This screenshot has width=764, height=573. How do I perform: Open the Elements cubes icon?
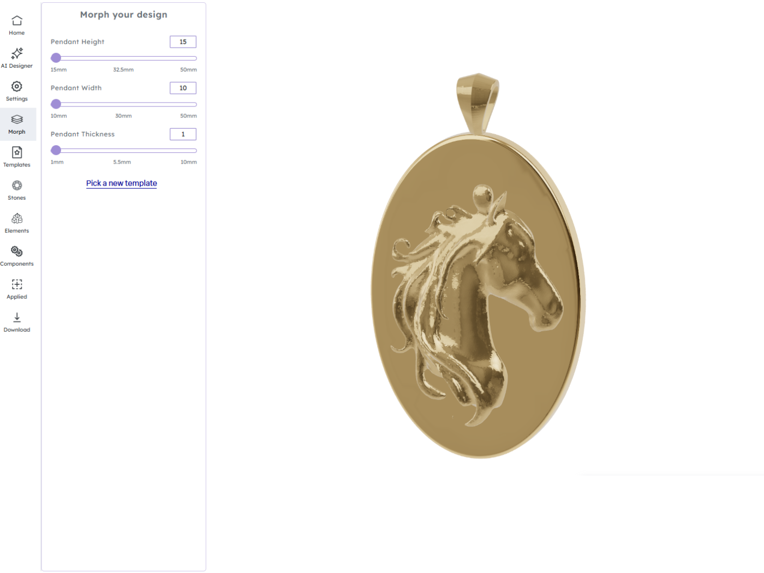tap(17, 218)
